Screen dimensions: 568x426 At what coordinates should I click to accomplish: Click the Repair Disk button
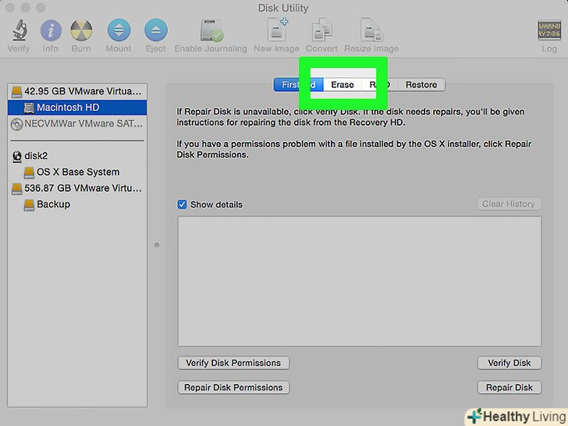(x=509, y=388)
